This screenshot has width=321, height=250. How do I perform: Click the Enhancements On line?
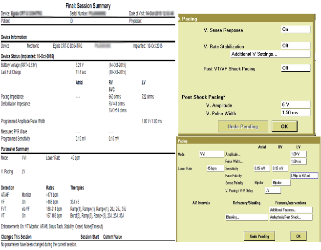52,227
